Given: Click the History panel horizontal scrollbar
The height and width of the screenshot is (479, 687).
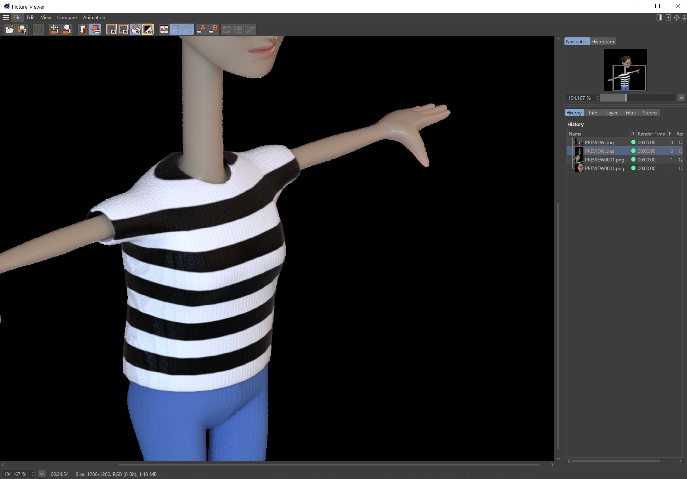Looking at the screenshot, I should (615, 461).
